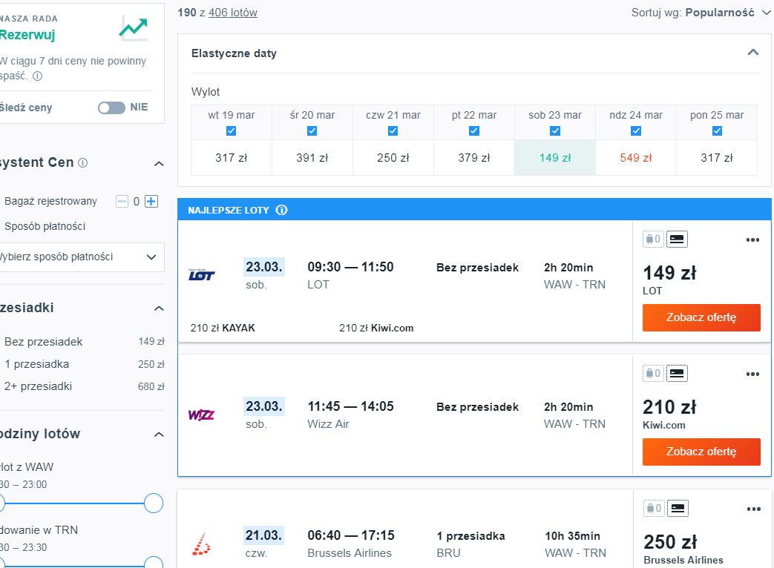Uncheck pt 22 mar date checkbox

click(474, 131)
